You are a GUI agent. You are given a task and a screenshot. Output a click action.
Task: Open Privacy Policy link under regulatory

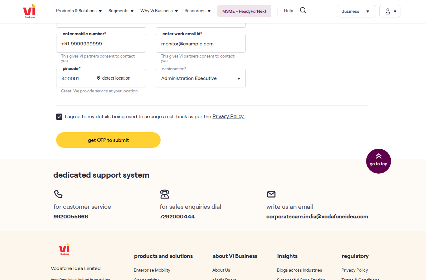point(355,270)
